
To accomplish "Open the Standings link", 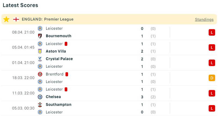I will [x=204, y=19].
